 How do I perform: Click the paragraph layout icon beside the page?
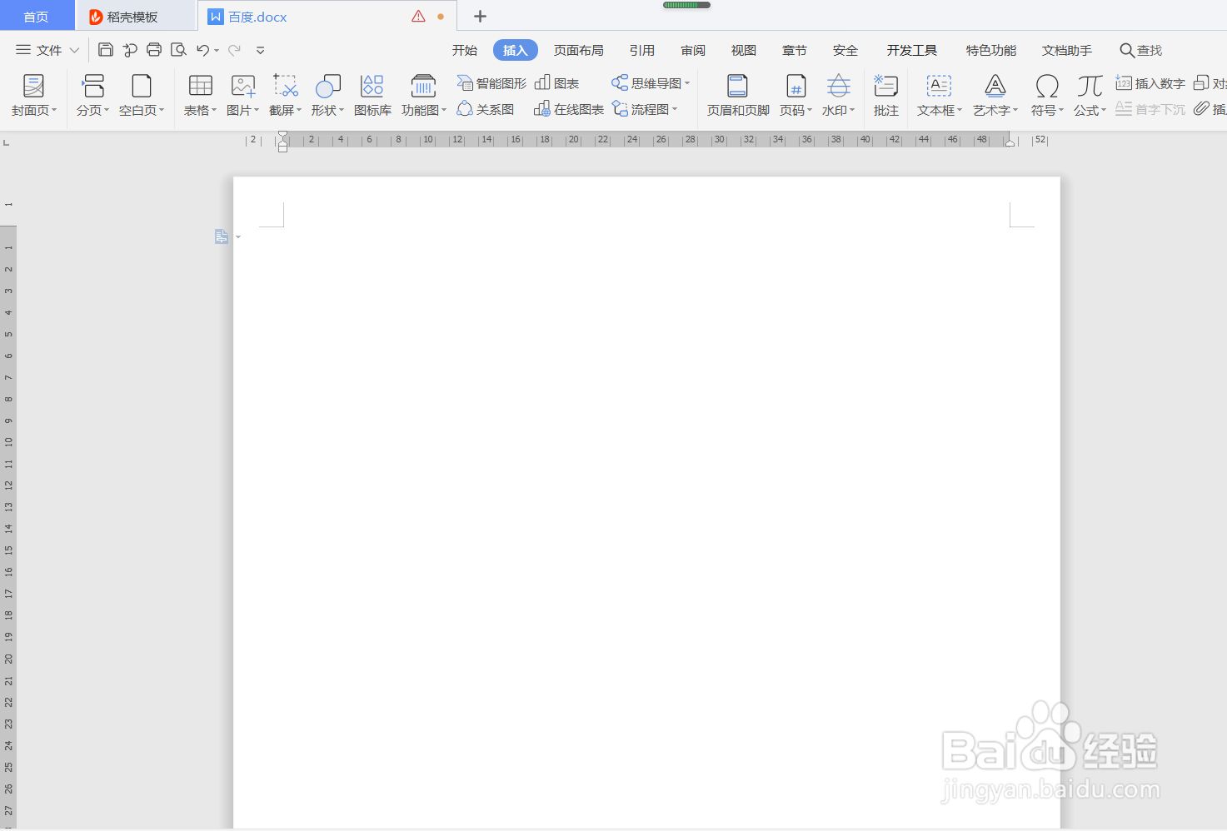(222, 236)
